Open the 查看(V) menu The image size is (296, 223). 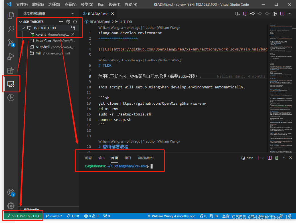pyautogui.click(x=70, y=4)
